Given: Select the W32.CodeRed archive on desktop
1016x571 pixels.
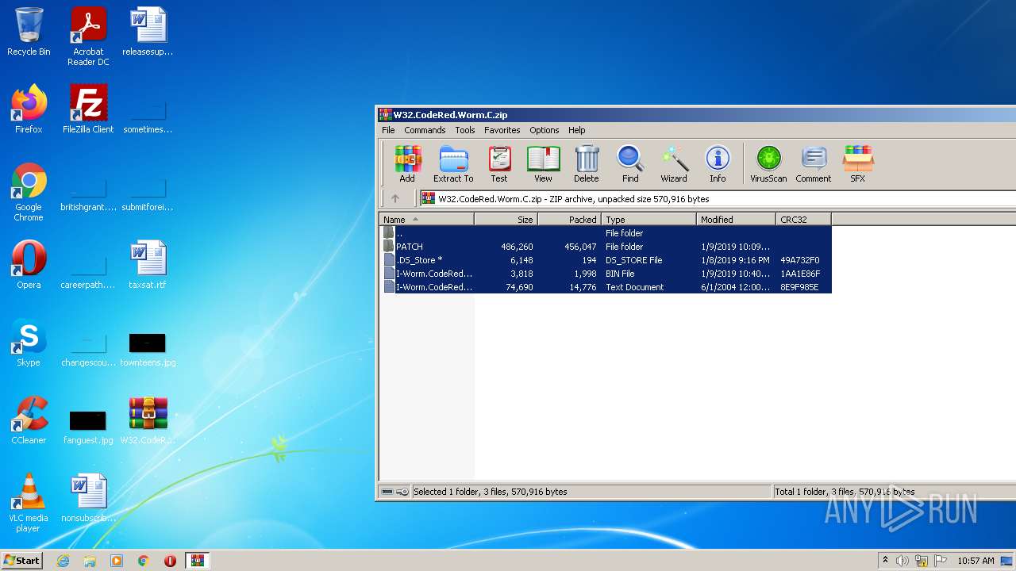Looking at the screenshot, I should click(148, 420).
